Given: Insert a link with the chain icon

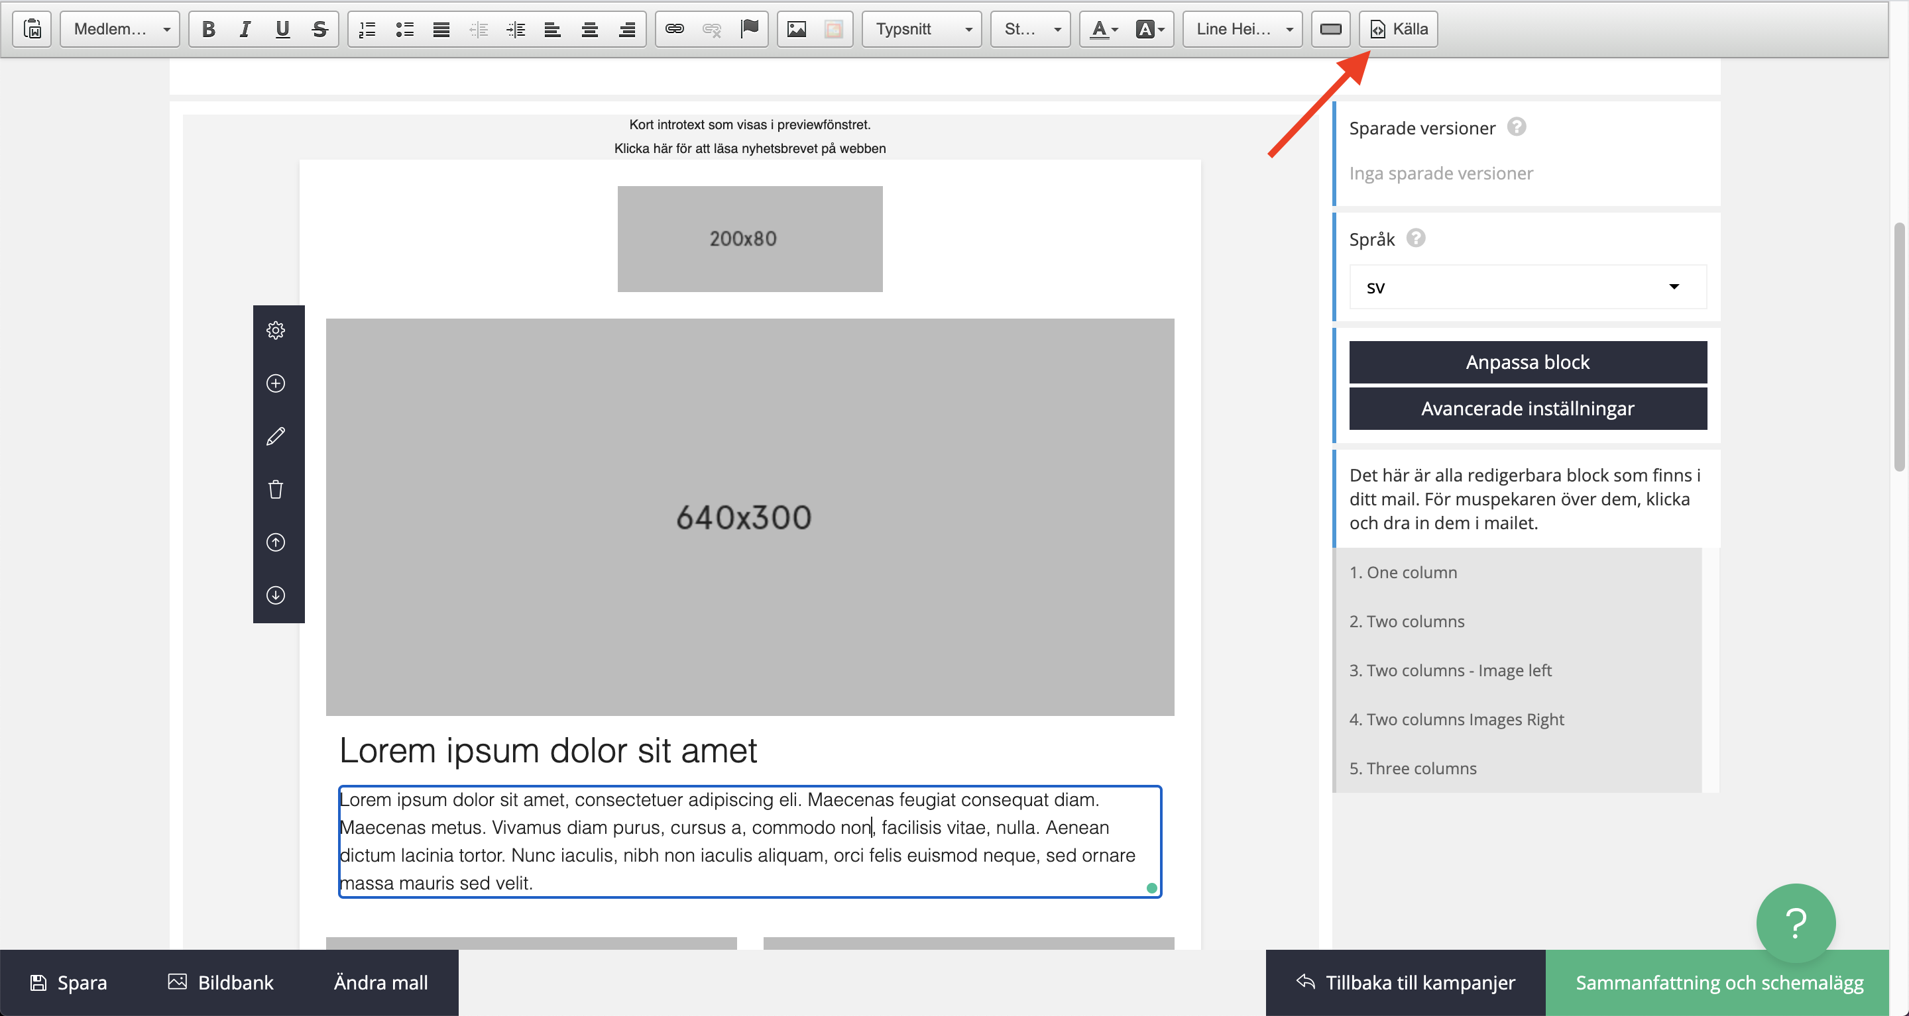Looking at the screenshot, I should tap(674, 29).
